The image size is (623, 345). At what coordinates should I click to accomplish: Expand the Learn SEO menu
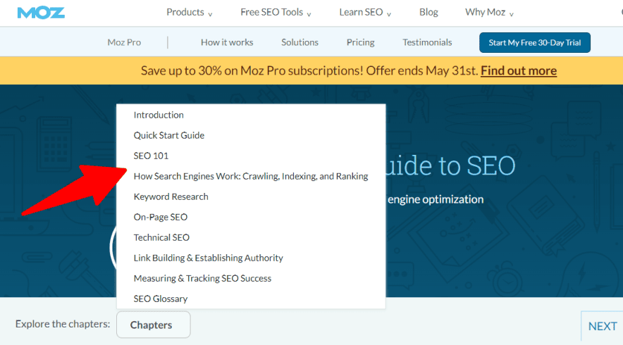click(x=364, y=12)
